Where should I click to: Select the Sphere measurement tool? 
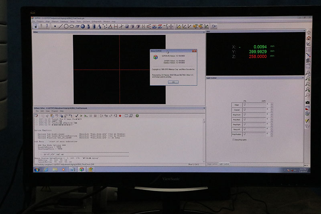pos(83,26)
